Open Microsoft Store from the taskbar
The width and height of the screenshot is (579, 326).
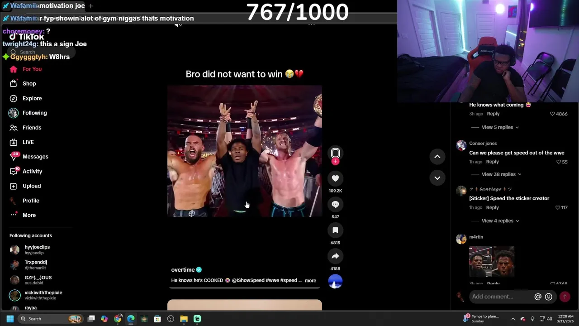[157, 319]
